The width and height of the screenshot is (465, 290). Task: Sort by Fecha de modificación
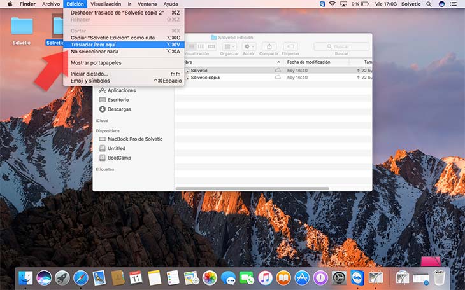tap(308, 62)
